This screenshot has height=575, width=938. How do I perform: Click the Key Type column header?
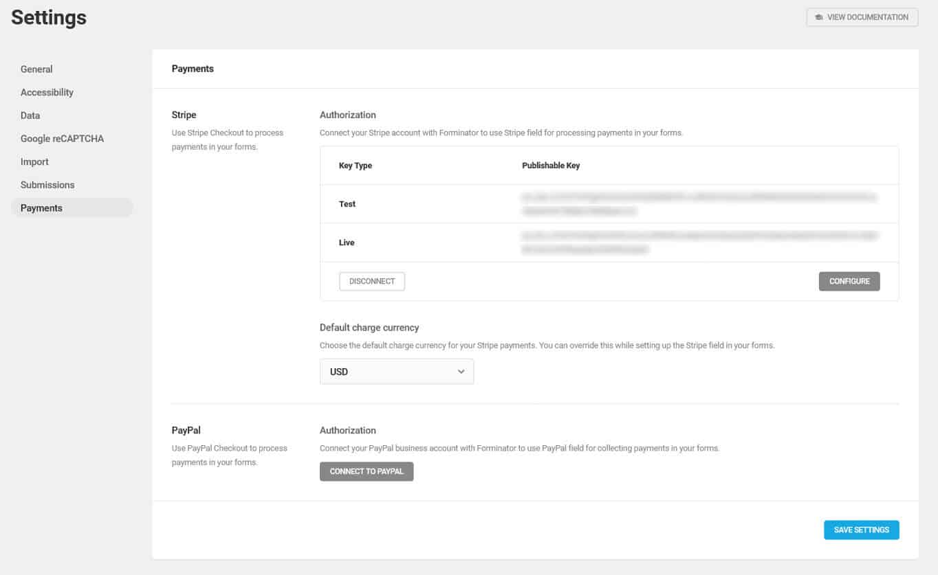[356, 166]
